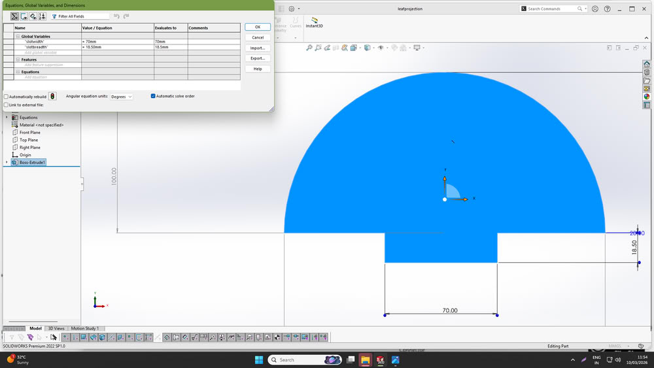This screenshot has width=654, height=368.
Task: Click the Windows Start button
Action: click(x=259, y=360)
